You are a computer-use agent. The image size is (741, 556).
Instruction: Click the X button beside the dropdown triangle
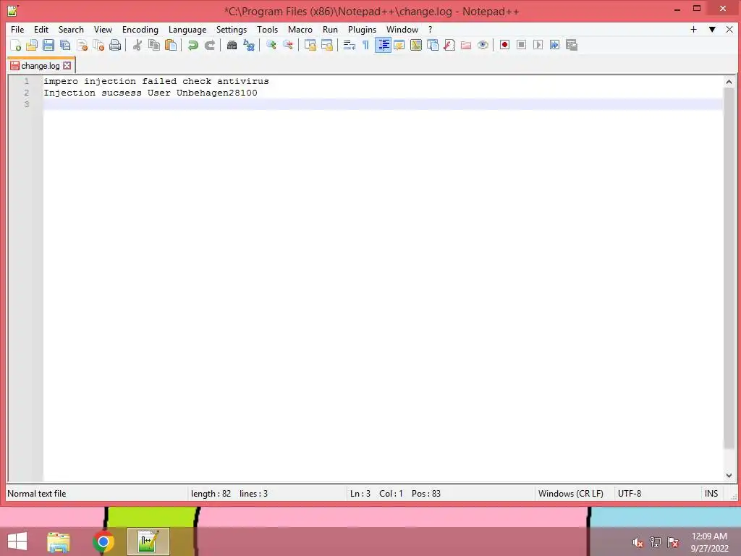[x=729, y=29]
